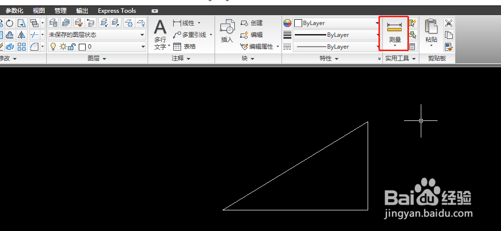The image size is (501, 231).
Task: Open the 多重引线 dropdown arrow
Action: click(211, 35)
